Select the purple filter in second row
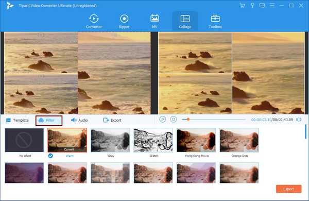 tap(24, 173)
